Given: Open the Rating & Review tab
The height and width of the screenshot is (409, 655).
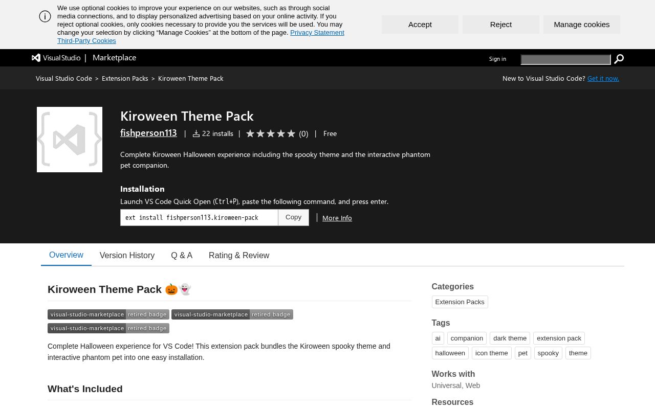Looking at the screenshot, I should [239, 256].
